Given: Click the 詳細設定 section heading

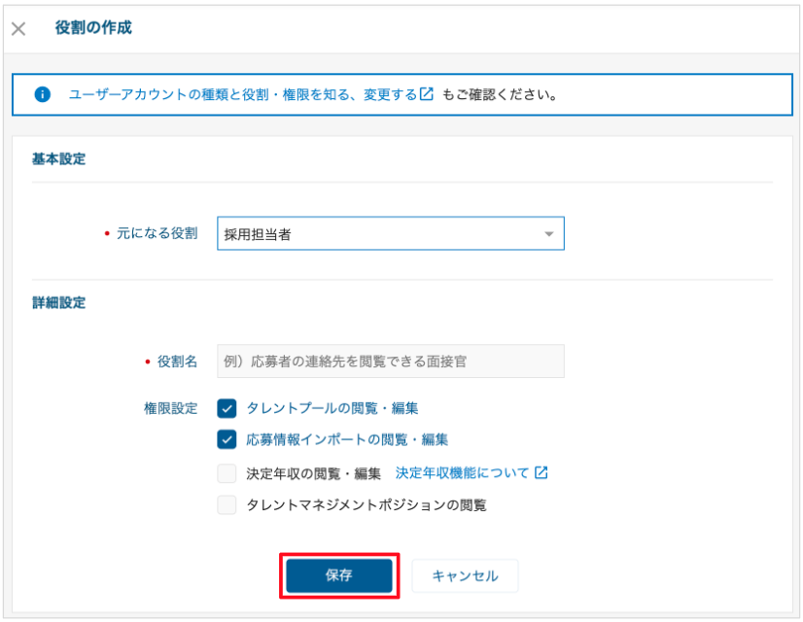Looking at the screenshot, I should coord(59,303).
